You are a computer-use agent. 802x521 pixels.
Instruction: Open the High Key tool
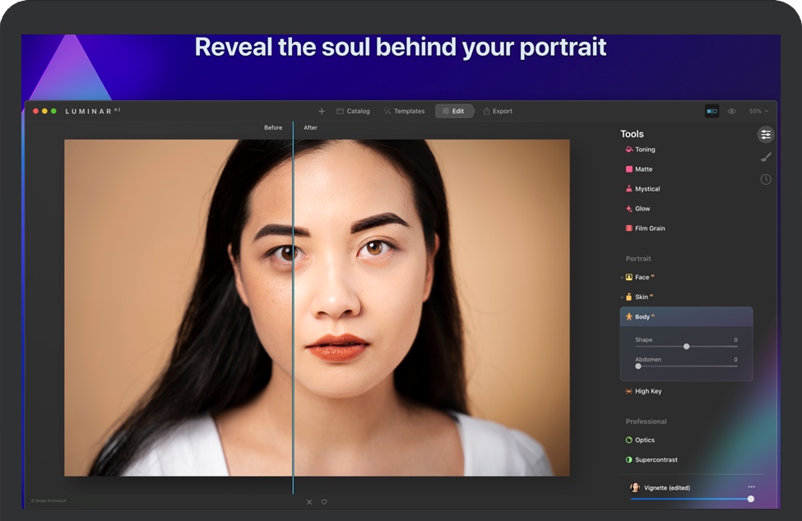click(647, 391)
